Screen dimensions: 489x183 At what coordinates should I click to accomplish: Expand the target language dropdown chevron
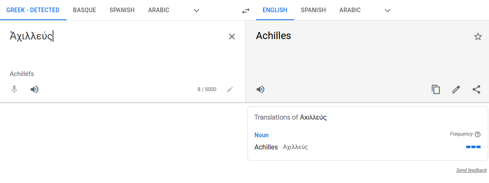point(388,10)
